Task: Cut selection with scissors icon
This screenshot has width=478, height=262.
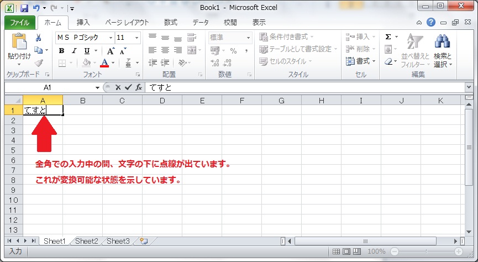Action: [x=39, y=38]
